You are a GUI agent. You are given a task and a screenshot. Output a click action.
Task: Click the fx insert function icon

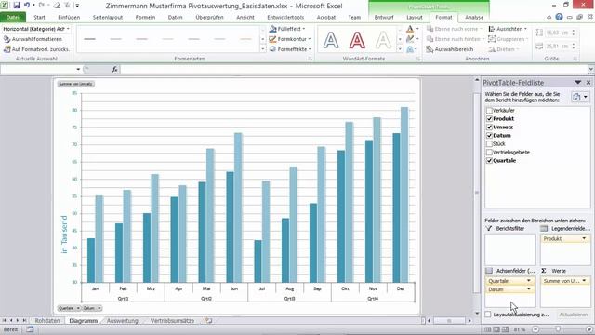click(114, 69)
